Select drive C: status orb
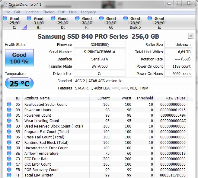198x178 pixels. 5,18
